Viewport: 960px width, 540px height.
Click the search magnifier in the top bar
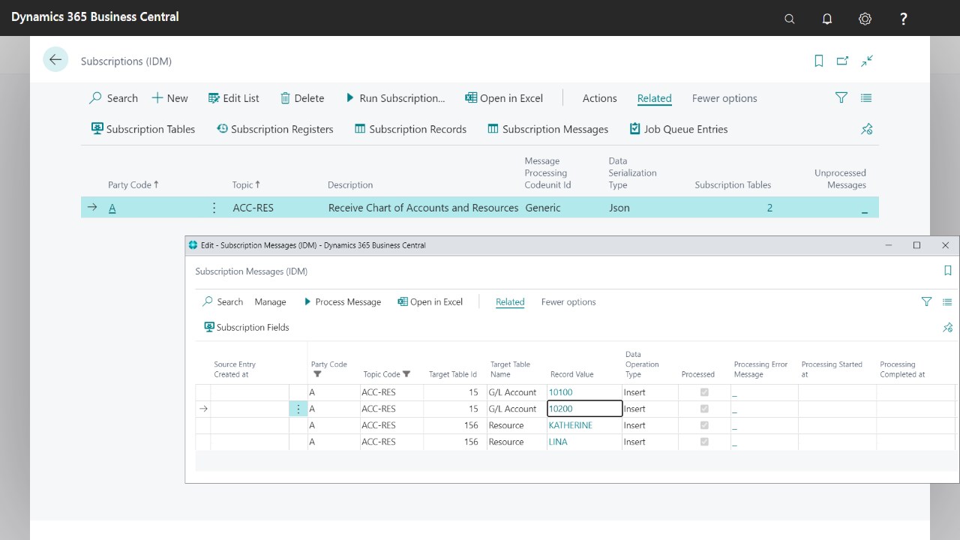[789, 19]
